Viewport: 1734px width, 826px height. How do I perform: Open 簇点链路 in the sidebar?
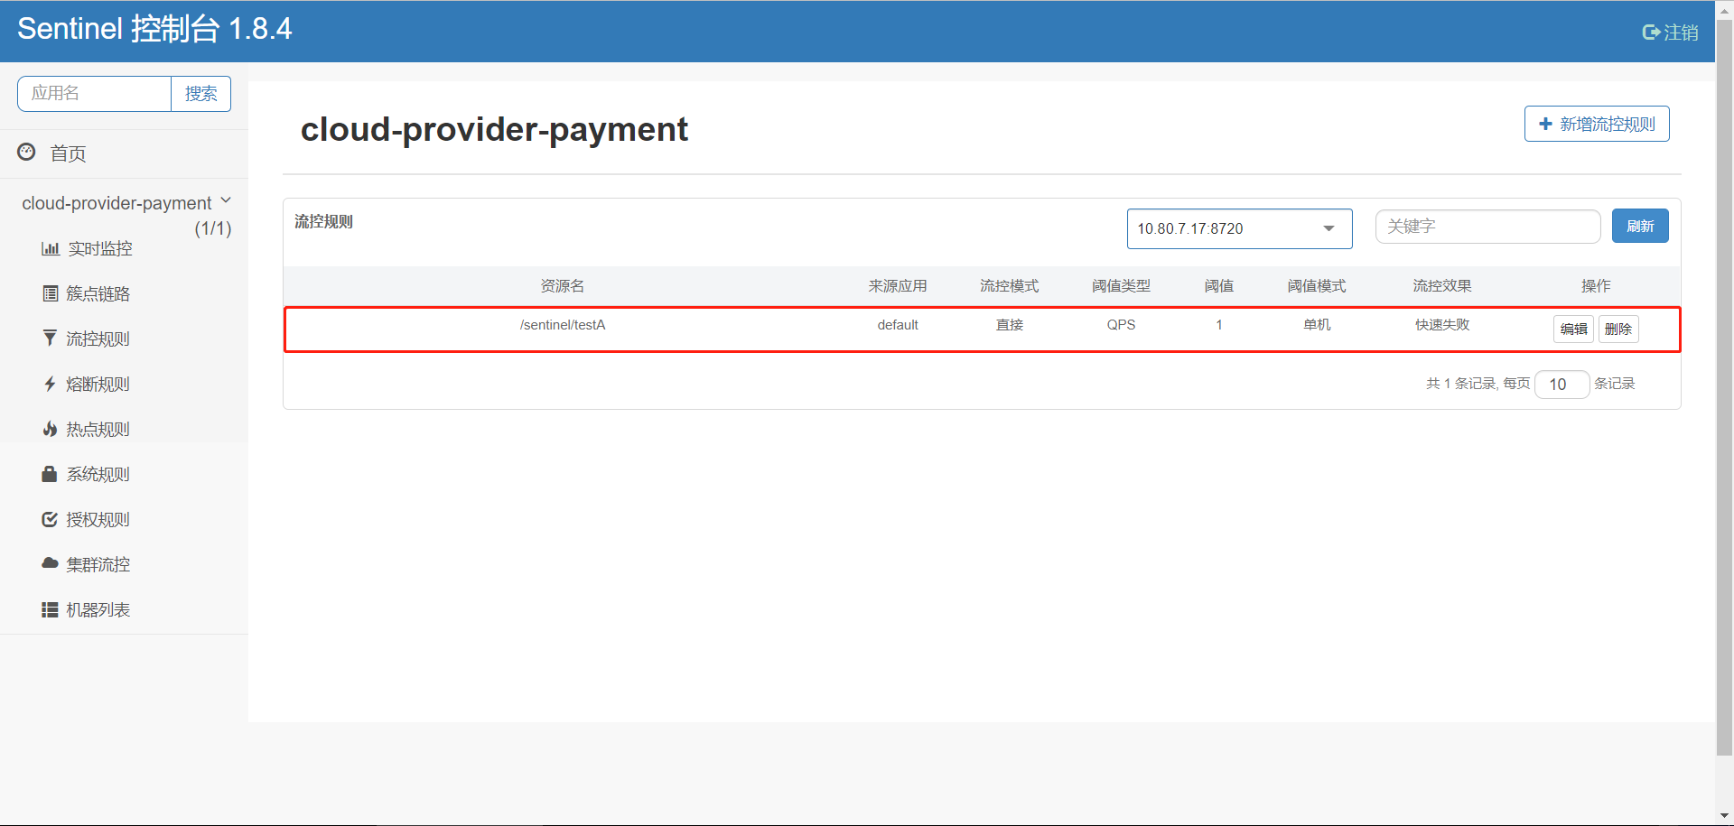98,293
